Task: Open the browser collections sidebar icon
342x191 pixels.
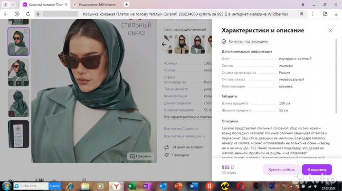Action: 325,14
